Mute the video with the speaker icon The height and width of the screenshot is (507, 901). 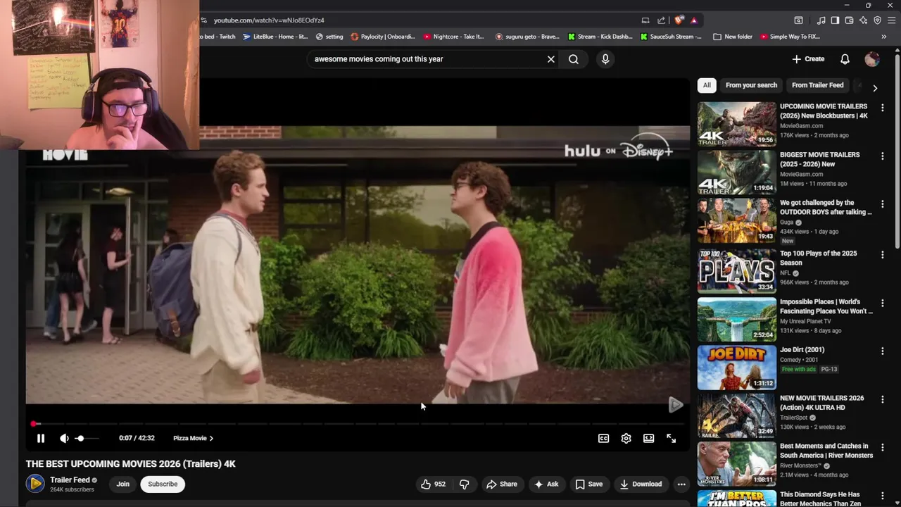[x=64, y=438]
